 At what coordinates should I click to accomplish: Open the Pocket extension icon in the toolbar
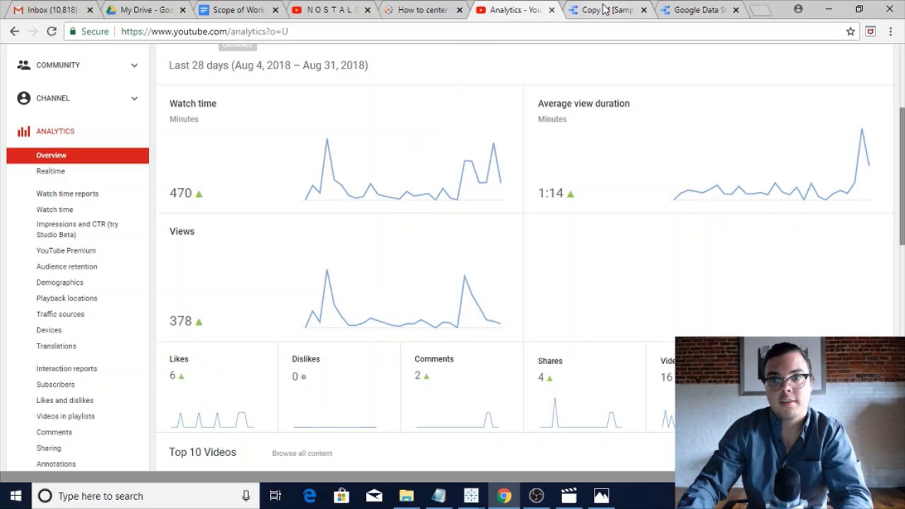[x=870, y=31]
